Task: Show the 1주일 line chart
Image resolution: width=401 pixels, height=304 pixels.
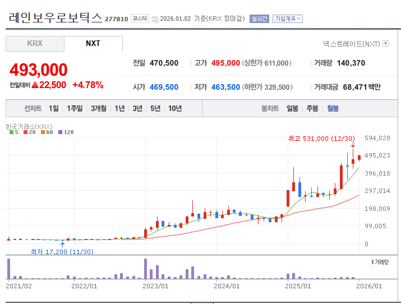Action: pos(75,108)
